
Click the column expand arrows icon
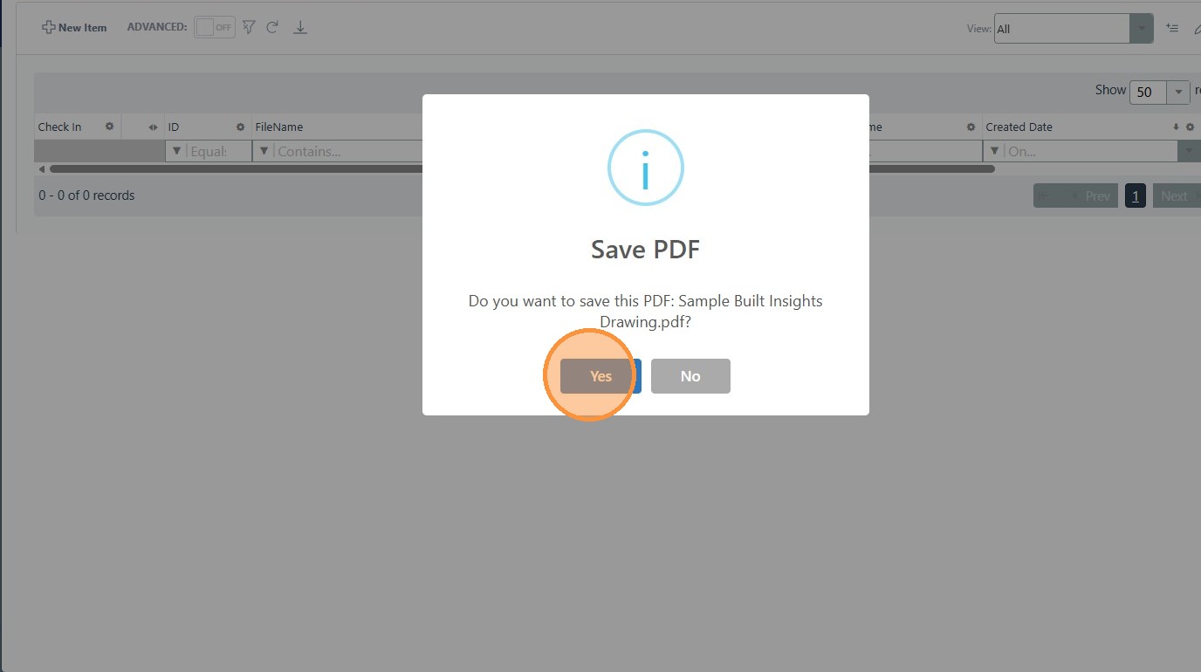(x=154, y=127)
